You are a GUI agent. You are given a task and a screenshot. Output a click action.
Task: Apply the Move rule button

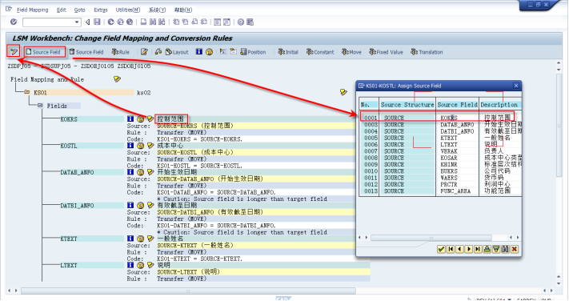(x=351, y=52)
